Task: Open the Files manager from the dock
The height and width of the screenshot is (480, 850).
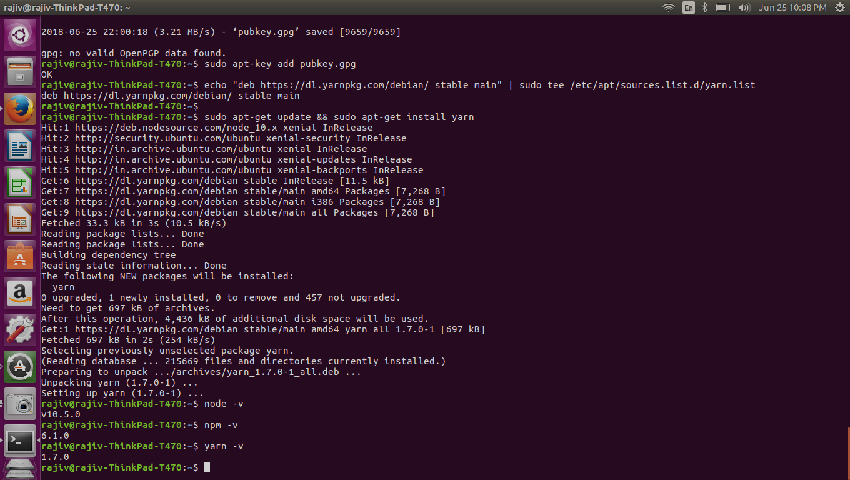Action: coord(20,71)
